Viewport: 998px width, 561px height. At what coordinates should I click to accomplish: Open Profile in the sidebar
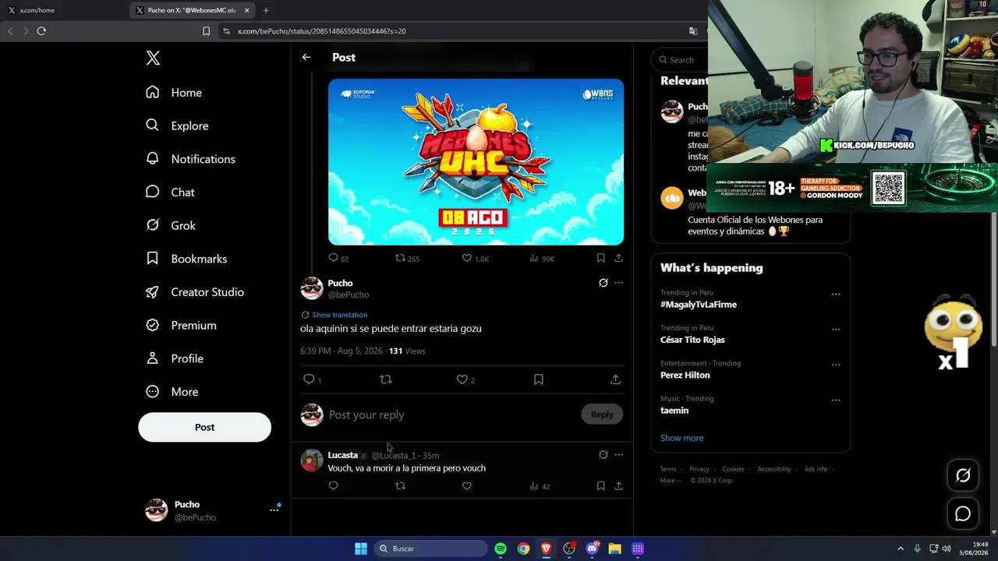click(x=175, y=358)
